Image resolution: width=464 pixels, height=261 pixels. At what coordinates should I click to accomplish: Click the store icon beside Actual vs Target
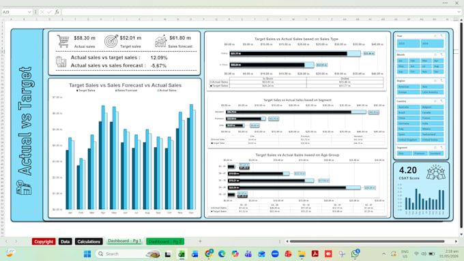tap(24, 187)
